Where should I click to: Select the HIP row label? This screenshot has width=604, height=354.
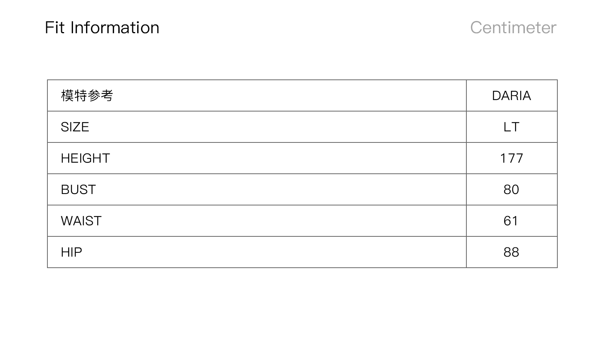(71, 252)
